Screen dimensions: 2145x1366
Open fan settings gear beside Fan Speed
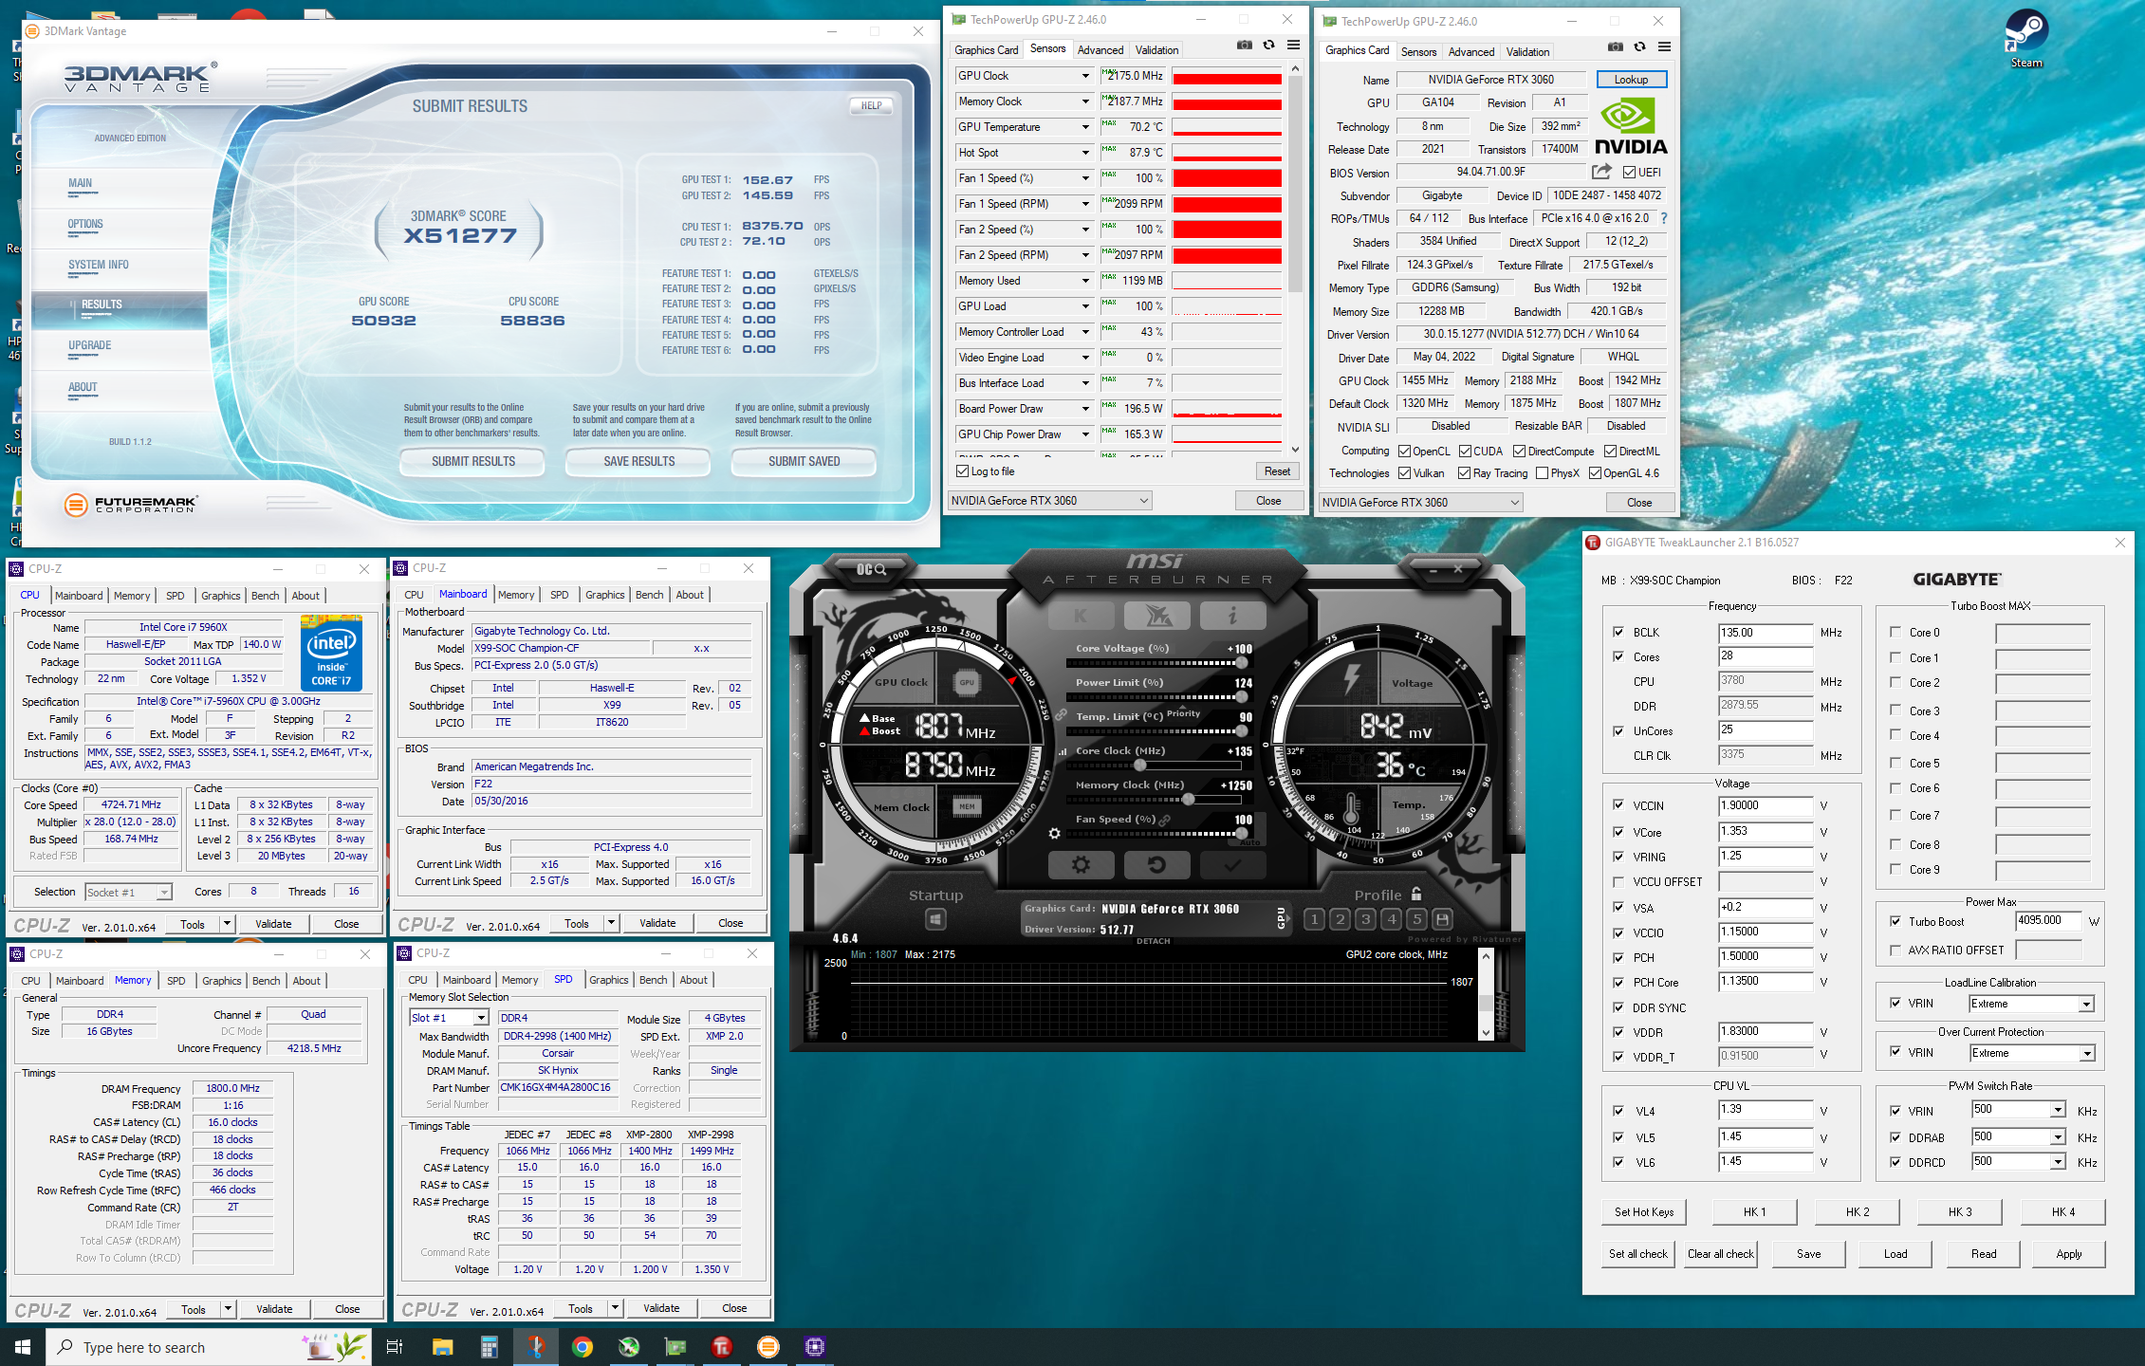[1054, 833]
